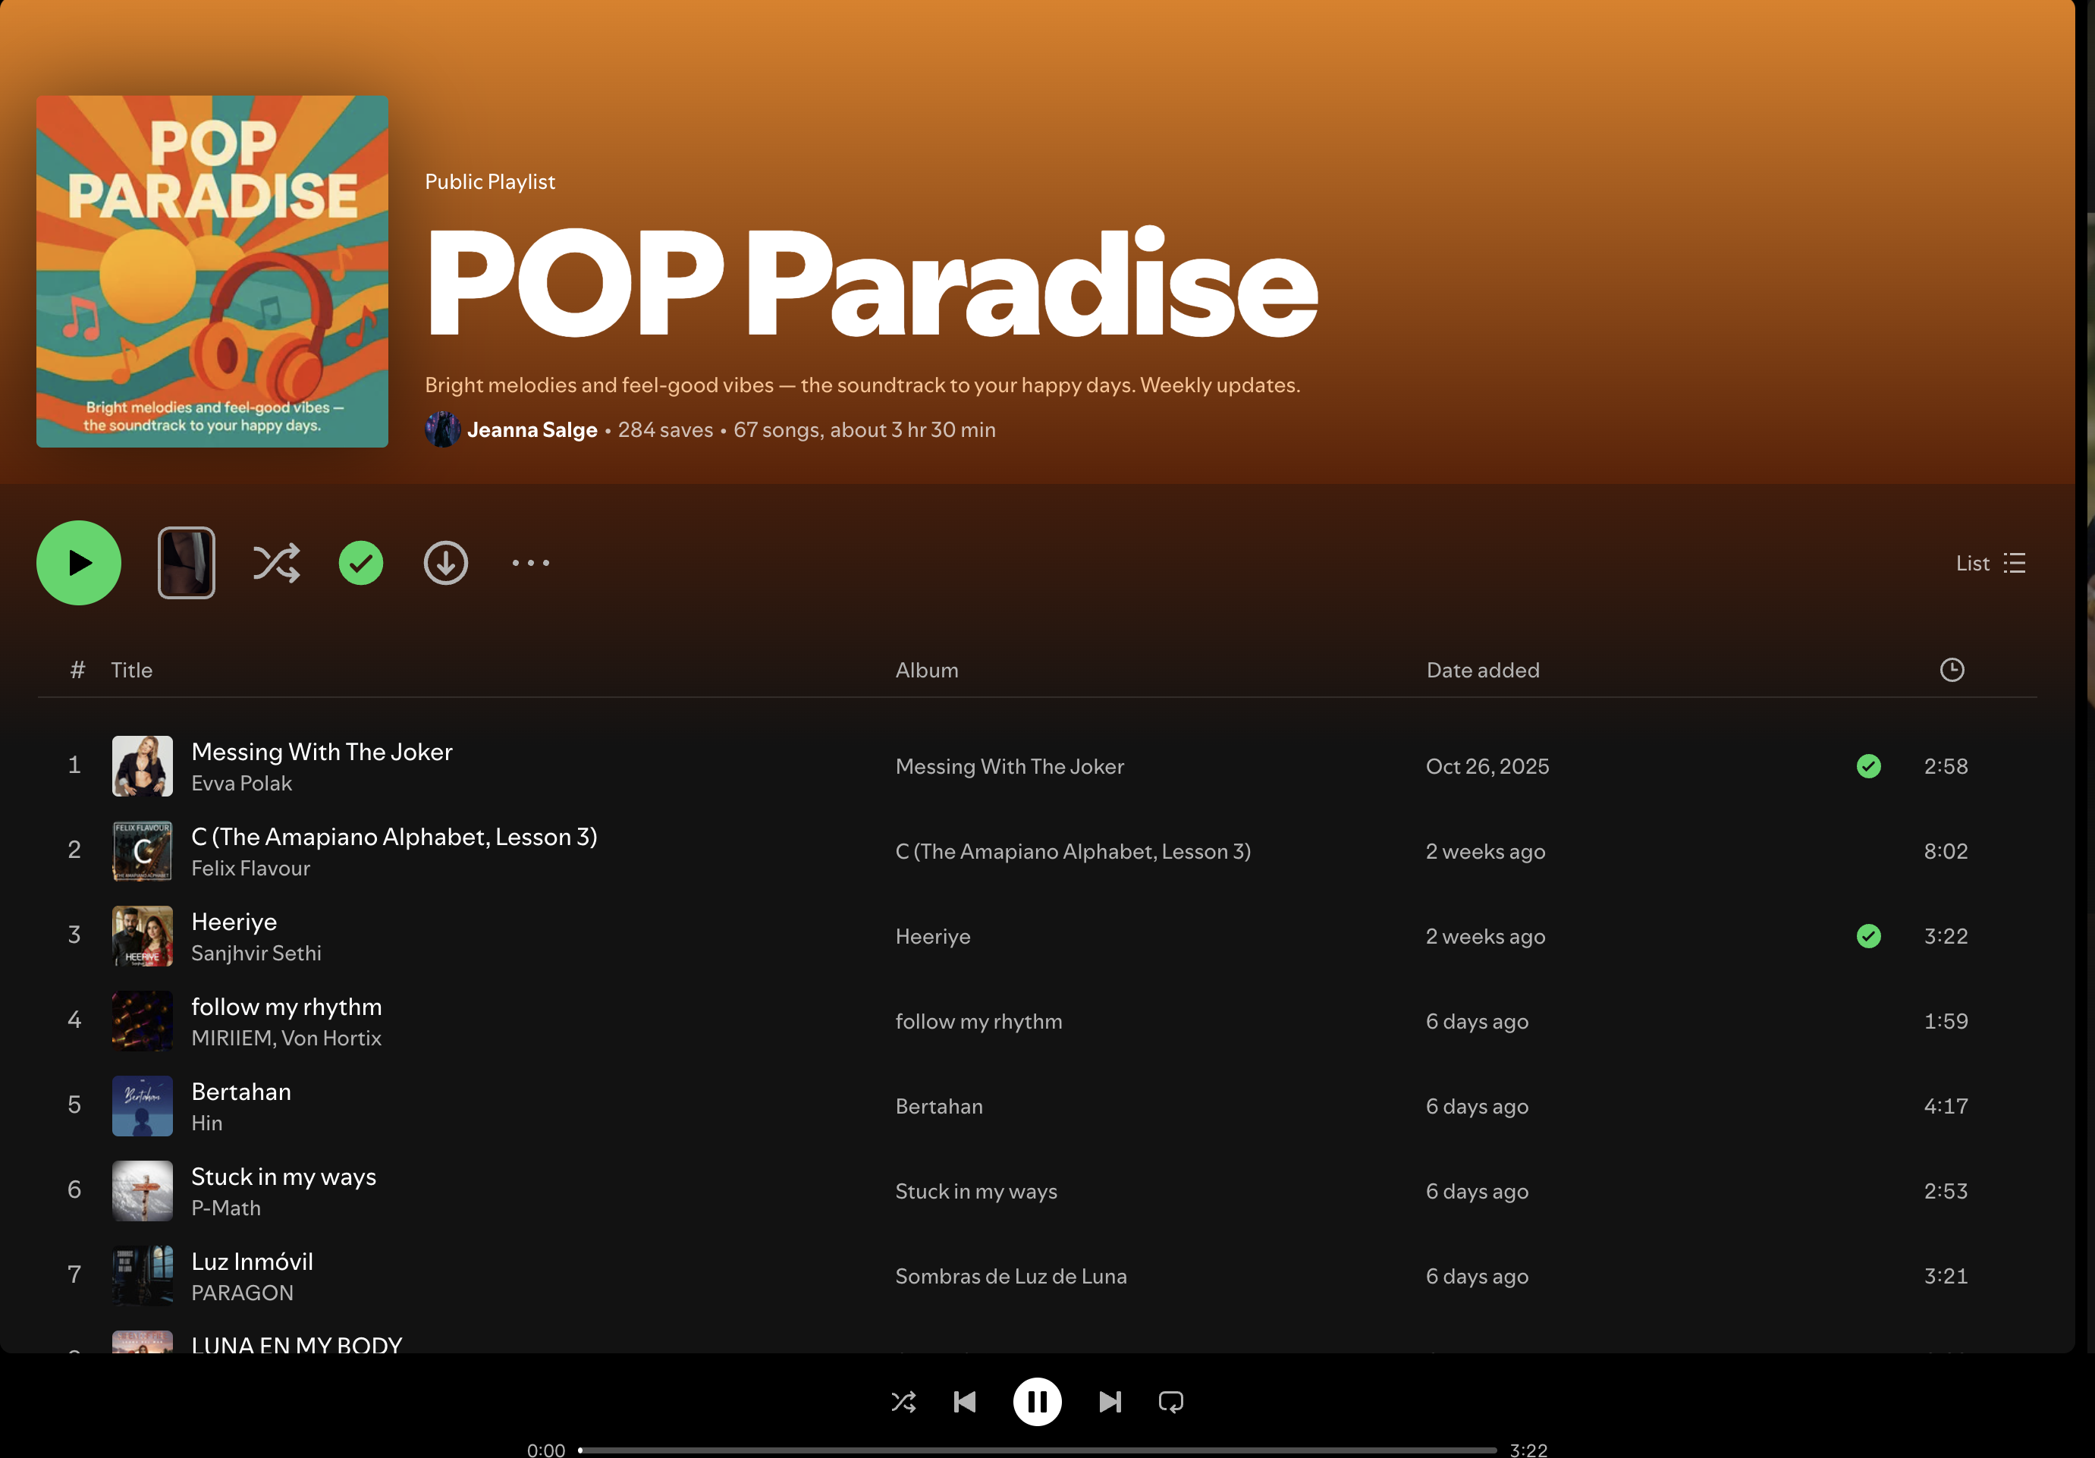Viewport: 2095px width, 1458px height.
Task: Sort tracks by the Album column header
Action: 926,671
